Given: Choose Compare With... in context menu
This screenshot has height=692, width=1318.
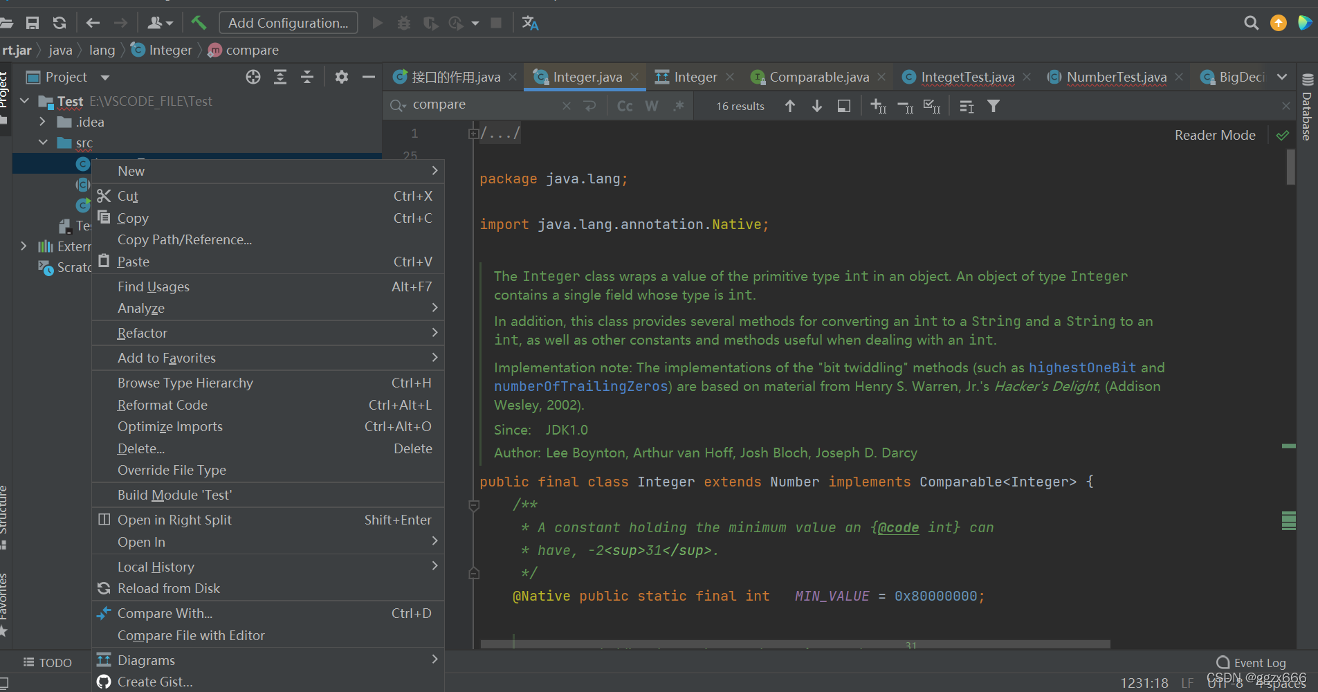Looking at the screenshot, I should coord(268,613).
